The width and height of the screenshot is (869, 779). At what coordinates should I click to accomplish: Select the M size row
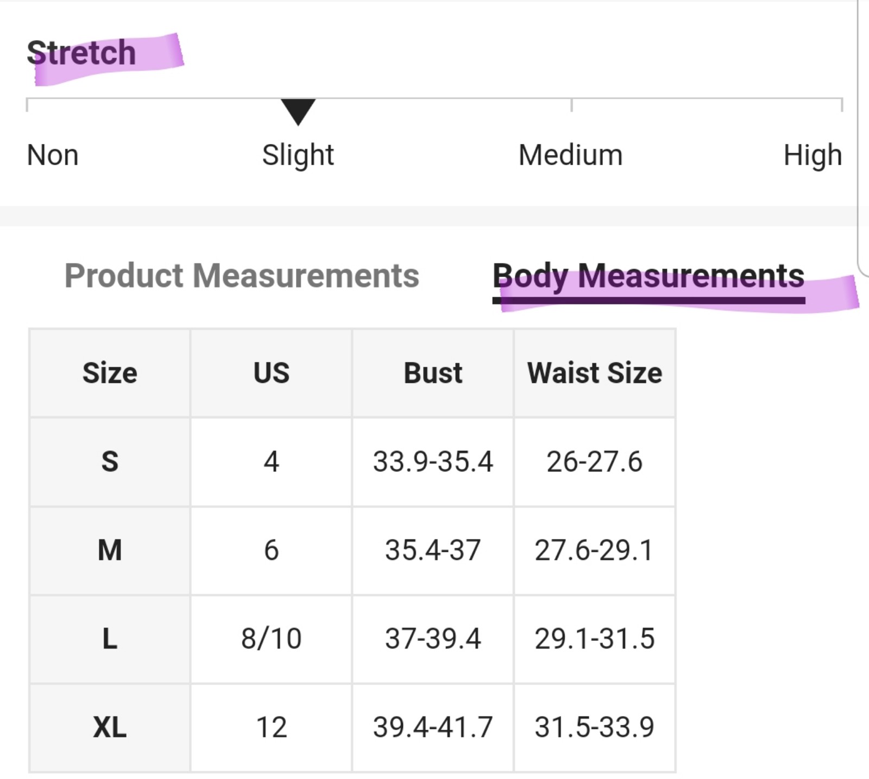tap(352, 550)
